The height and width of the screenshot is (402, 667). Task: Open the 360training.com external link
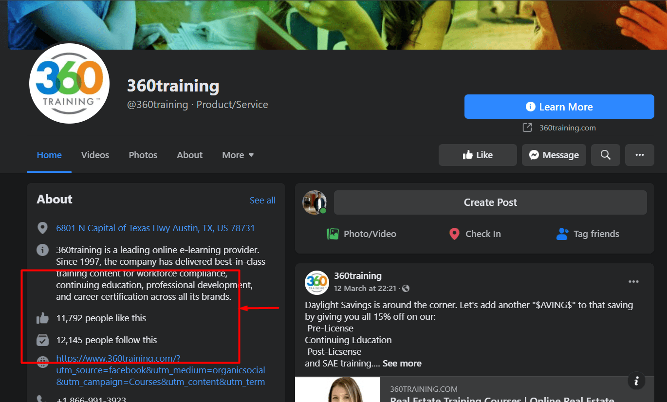pyautogui.click(x=567, y=128)
